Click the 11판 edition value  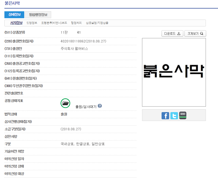pyautogui.click(x=64, y=33)
